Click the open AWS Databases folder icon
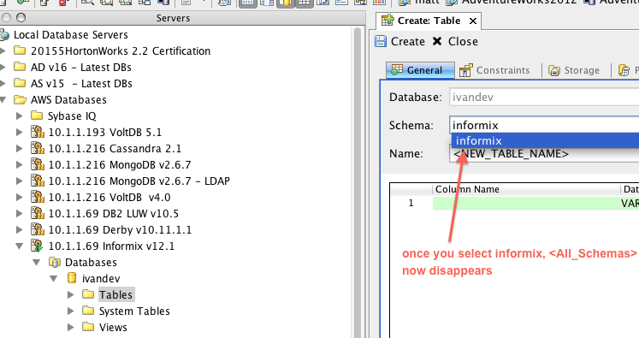 (20, 99)
